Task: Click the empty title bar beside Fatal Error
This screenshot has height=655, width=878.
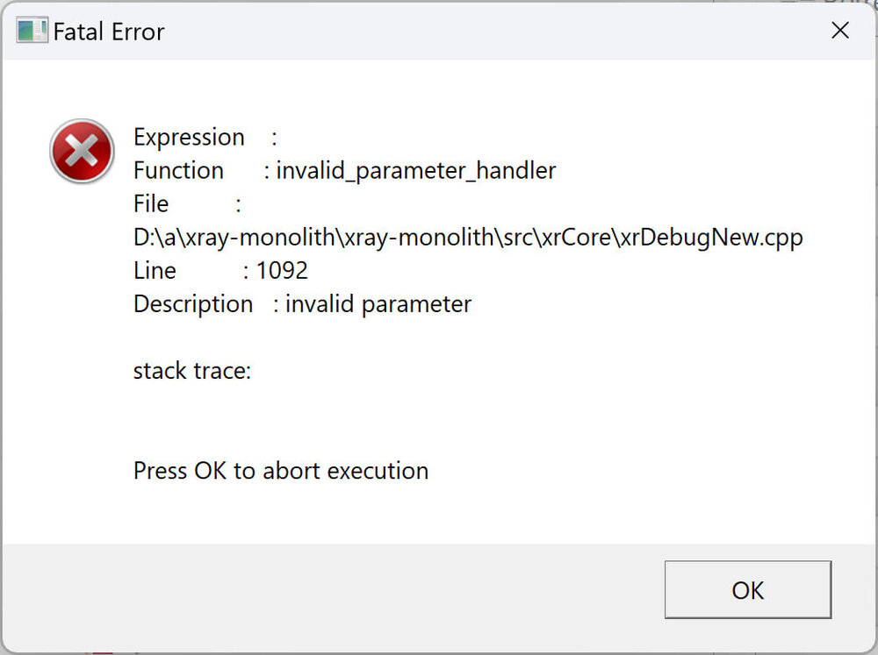Action: coord(483,32)
